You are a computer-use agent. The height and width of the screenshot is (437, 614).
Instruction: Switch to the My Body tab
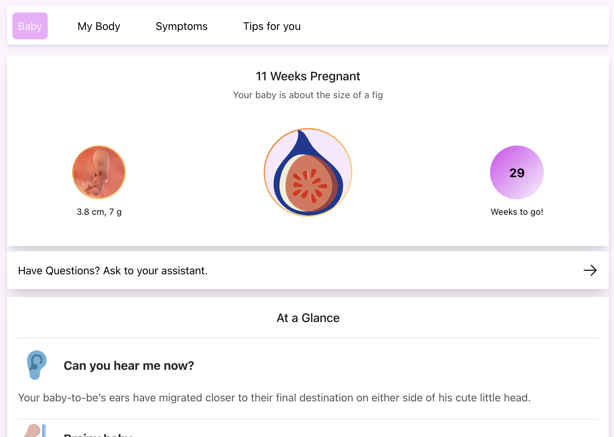coord(99,26)
